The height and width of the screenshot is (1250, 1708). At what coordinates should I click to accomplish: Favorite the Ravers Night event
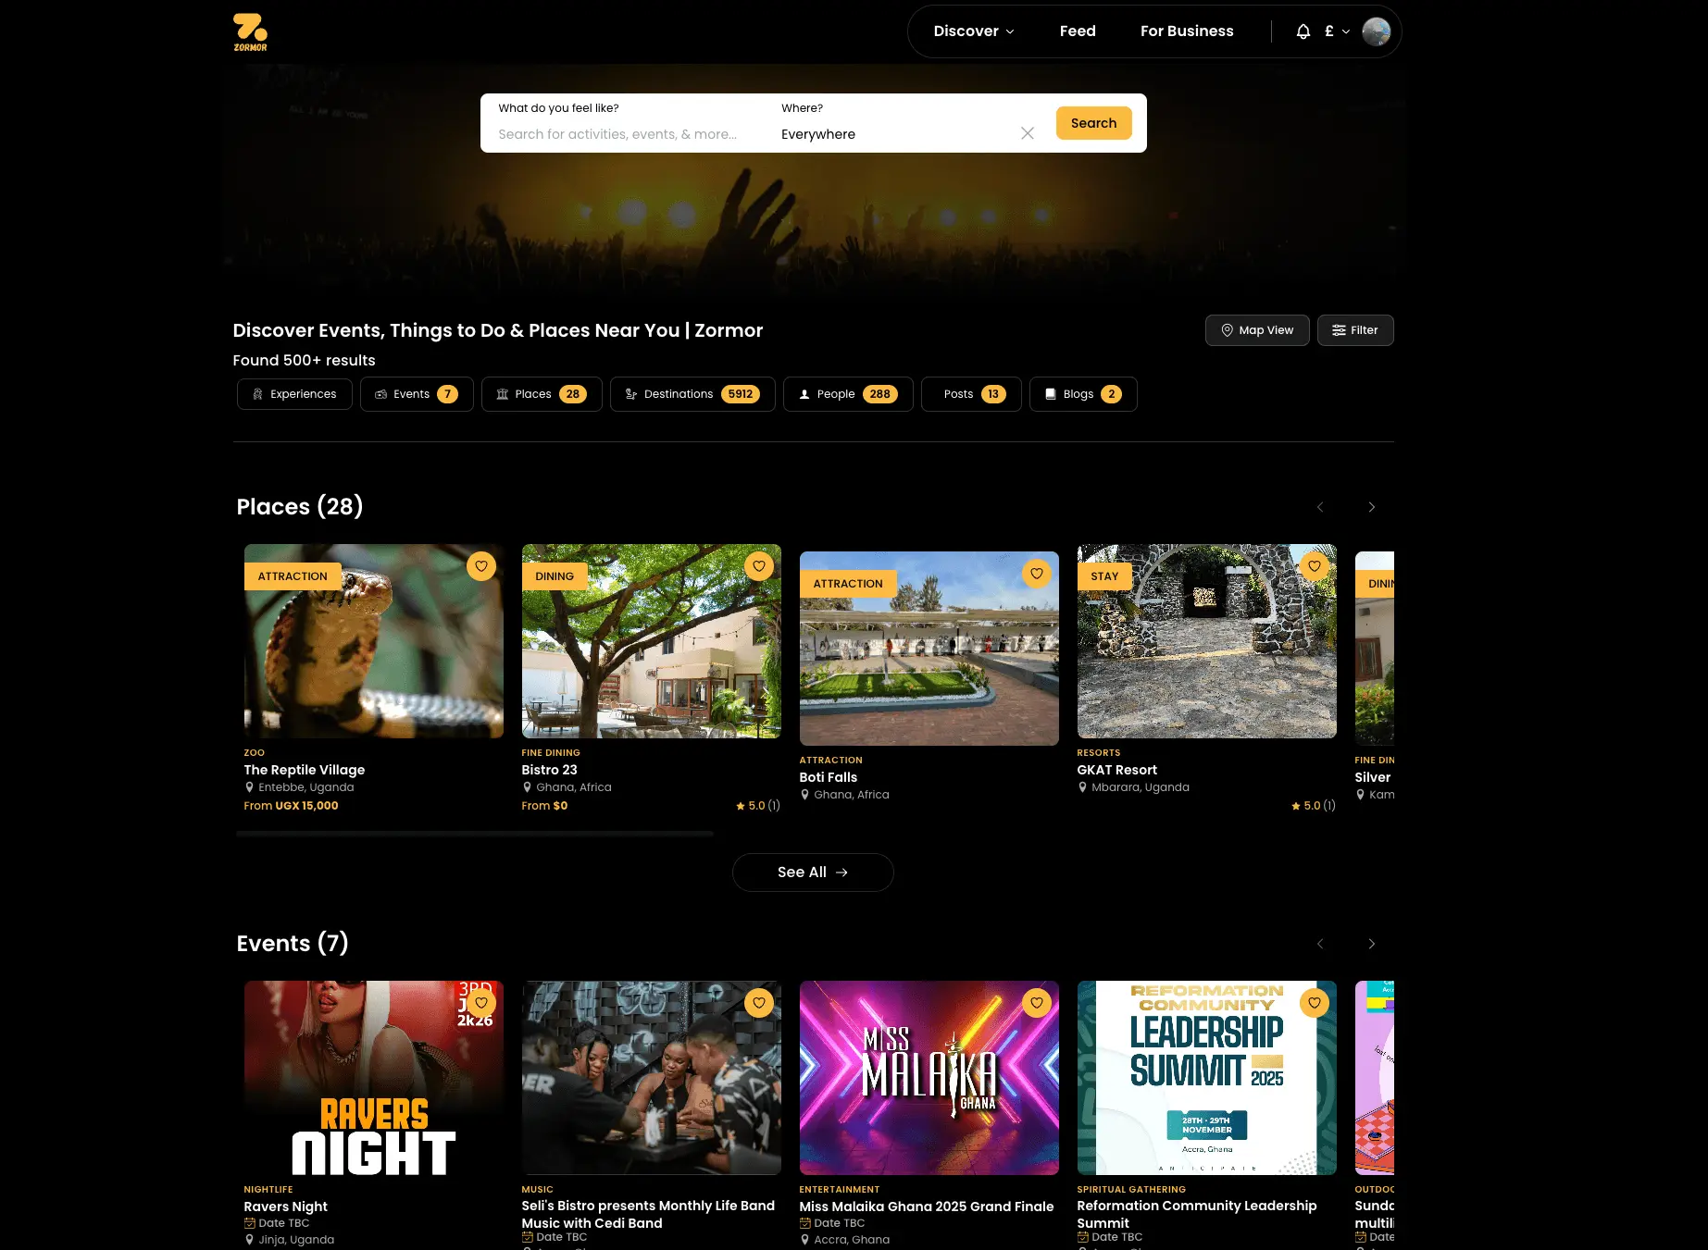(x=481, y=1003)
